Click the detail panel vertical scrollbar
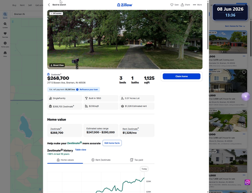252x193 pixels. click(x=208, y=26)
